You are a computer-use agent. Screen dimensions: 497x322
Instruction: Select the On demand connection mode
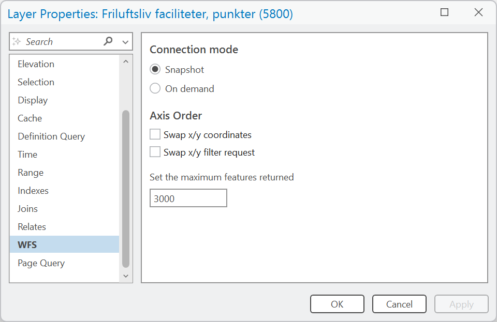tap(155, 89)
